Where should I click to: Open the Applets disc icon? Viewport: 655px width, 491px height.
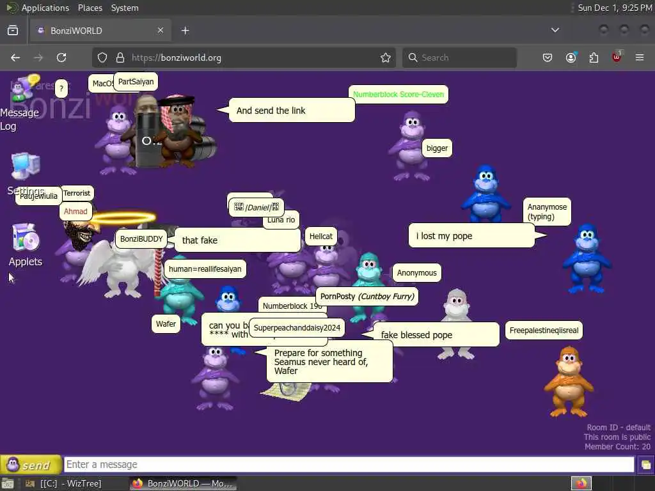26,237
